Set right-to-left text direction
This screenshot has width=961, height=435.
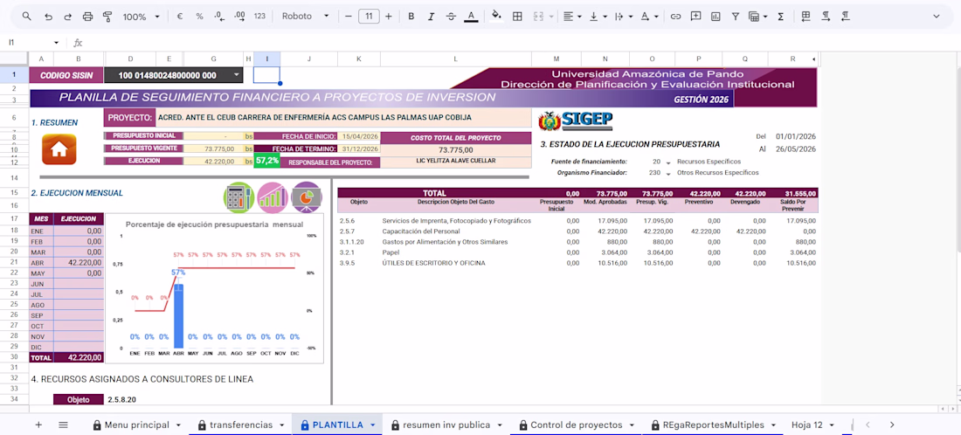(845, 17)
